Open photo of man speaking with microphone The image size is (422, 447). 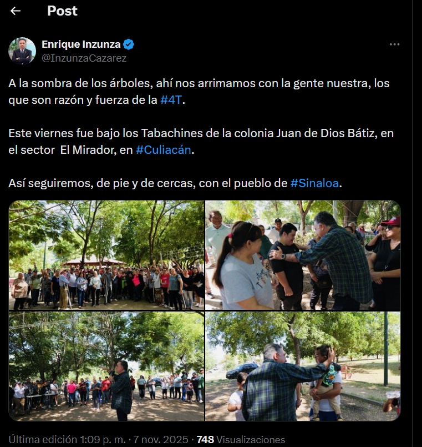point(106,366)
